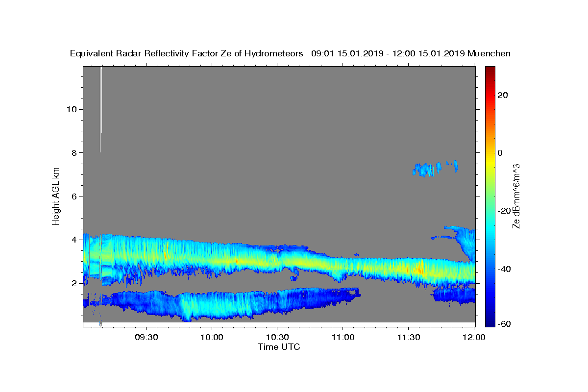This screenshot has height=392, width=588.
Task: Click the colorbar label '0'
Action: 500,153
